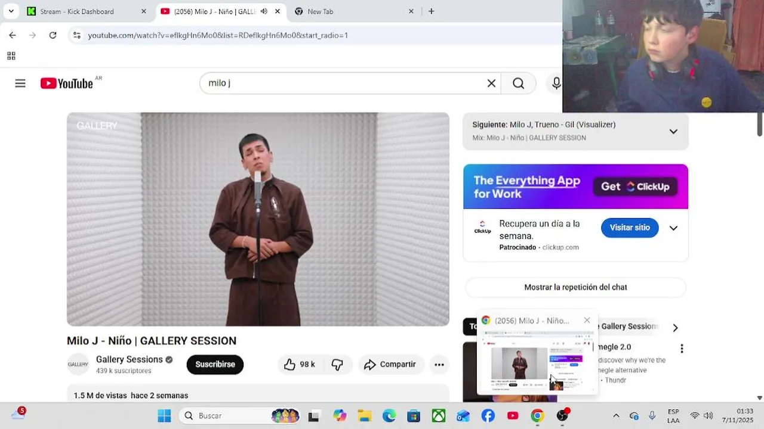
Task: Open the YouTube hamburger guide menu
Action: coord(20,83)
